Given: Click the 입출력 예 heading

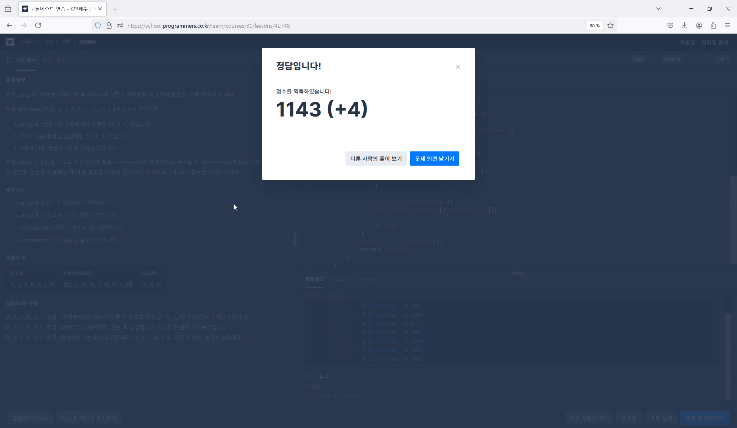Looking at the screenshot, I should click(x=16, y=258).
